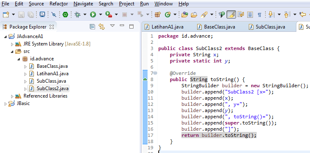The width and height of the screenshot is (310, 153).
Task: Collapse the toString method fold marker
Action: tap(155, 73)
